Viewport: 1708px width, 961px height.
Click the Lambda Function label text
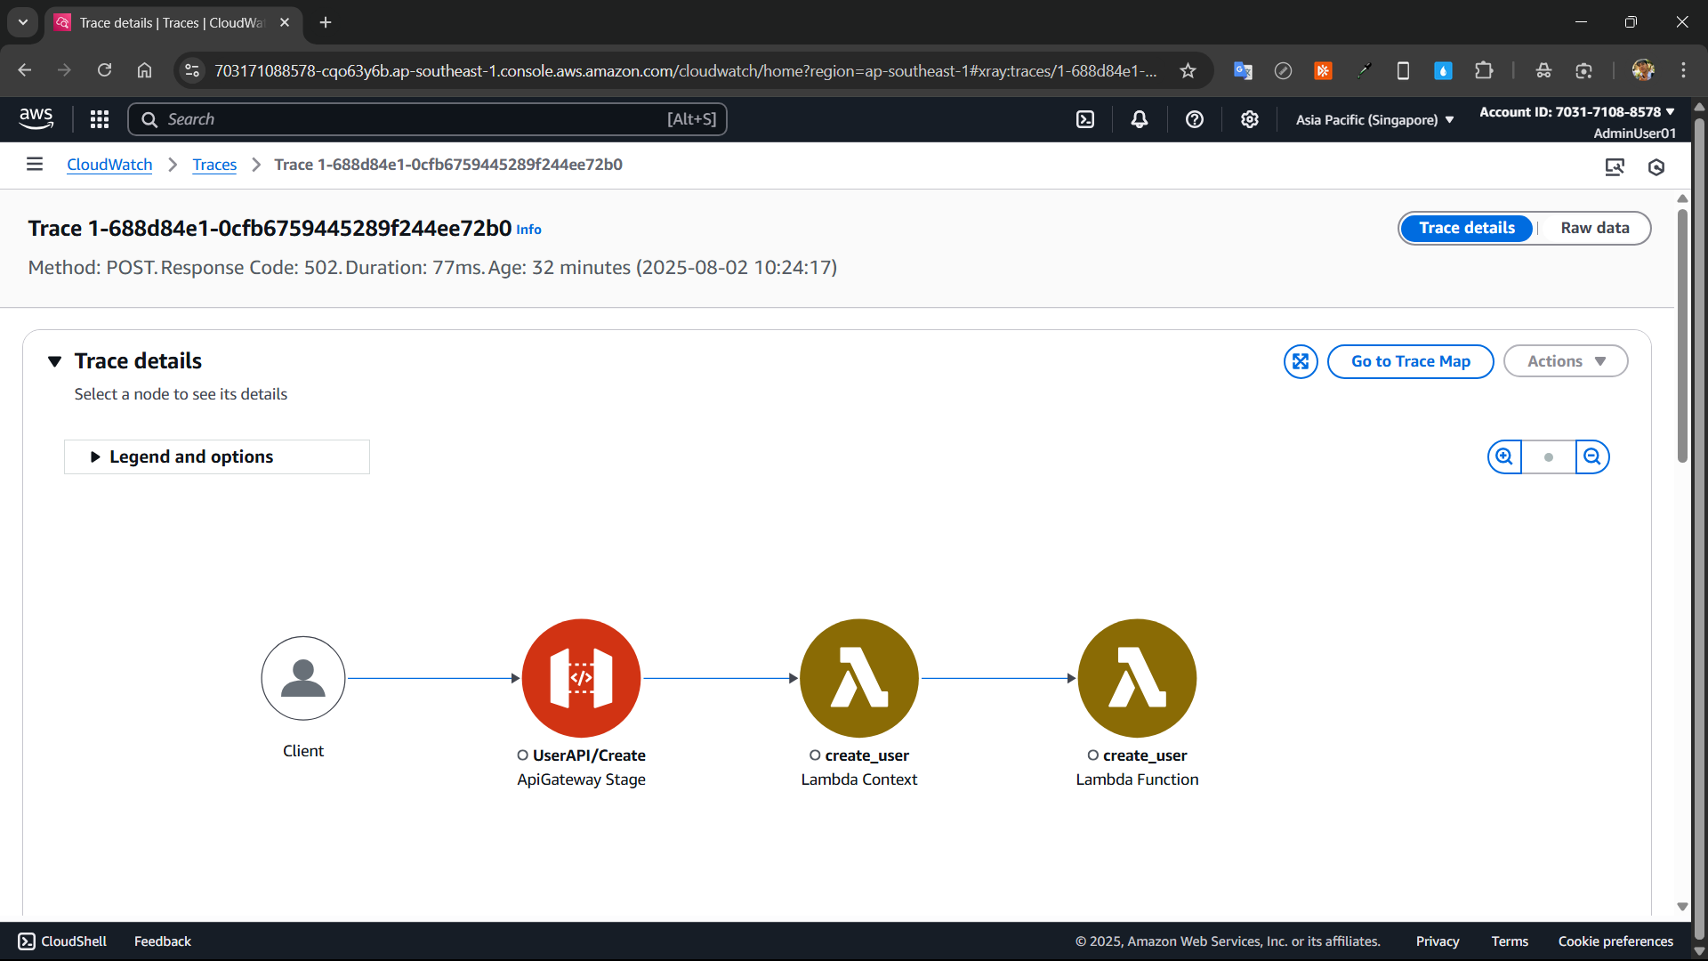click(x=1137, y=779)
